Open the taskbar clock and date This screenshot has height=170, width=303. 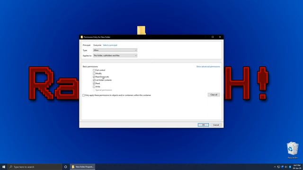tap(297, 167)
